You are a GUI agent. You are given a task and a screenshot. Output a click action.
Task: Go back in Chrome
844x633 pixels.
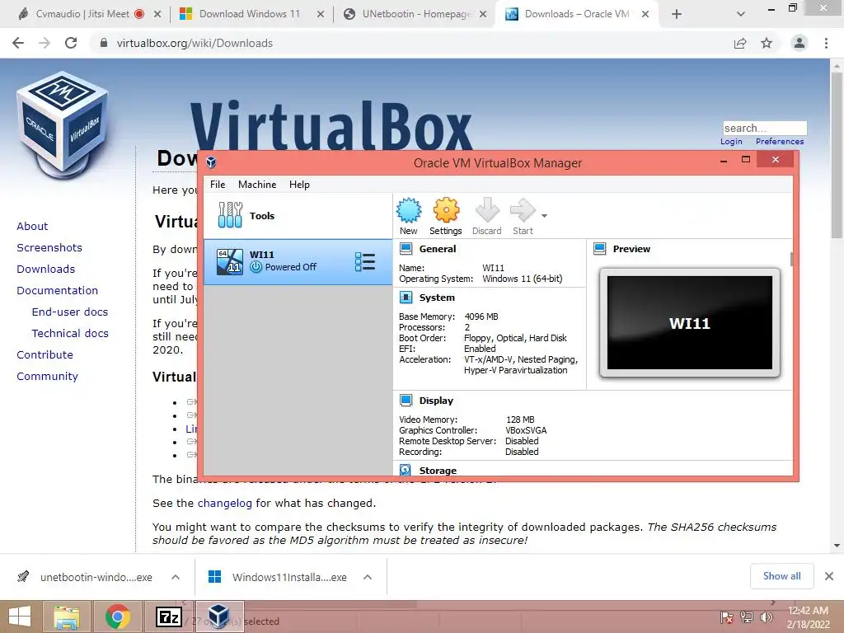[18, 43]
